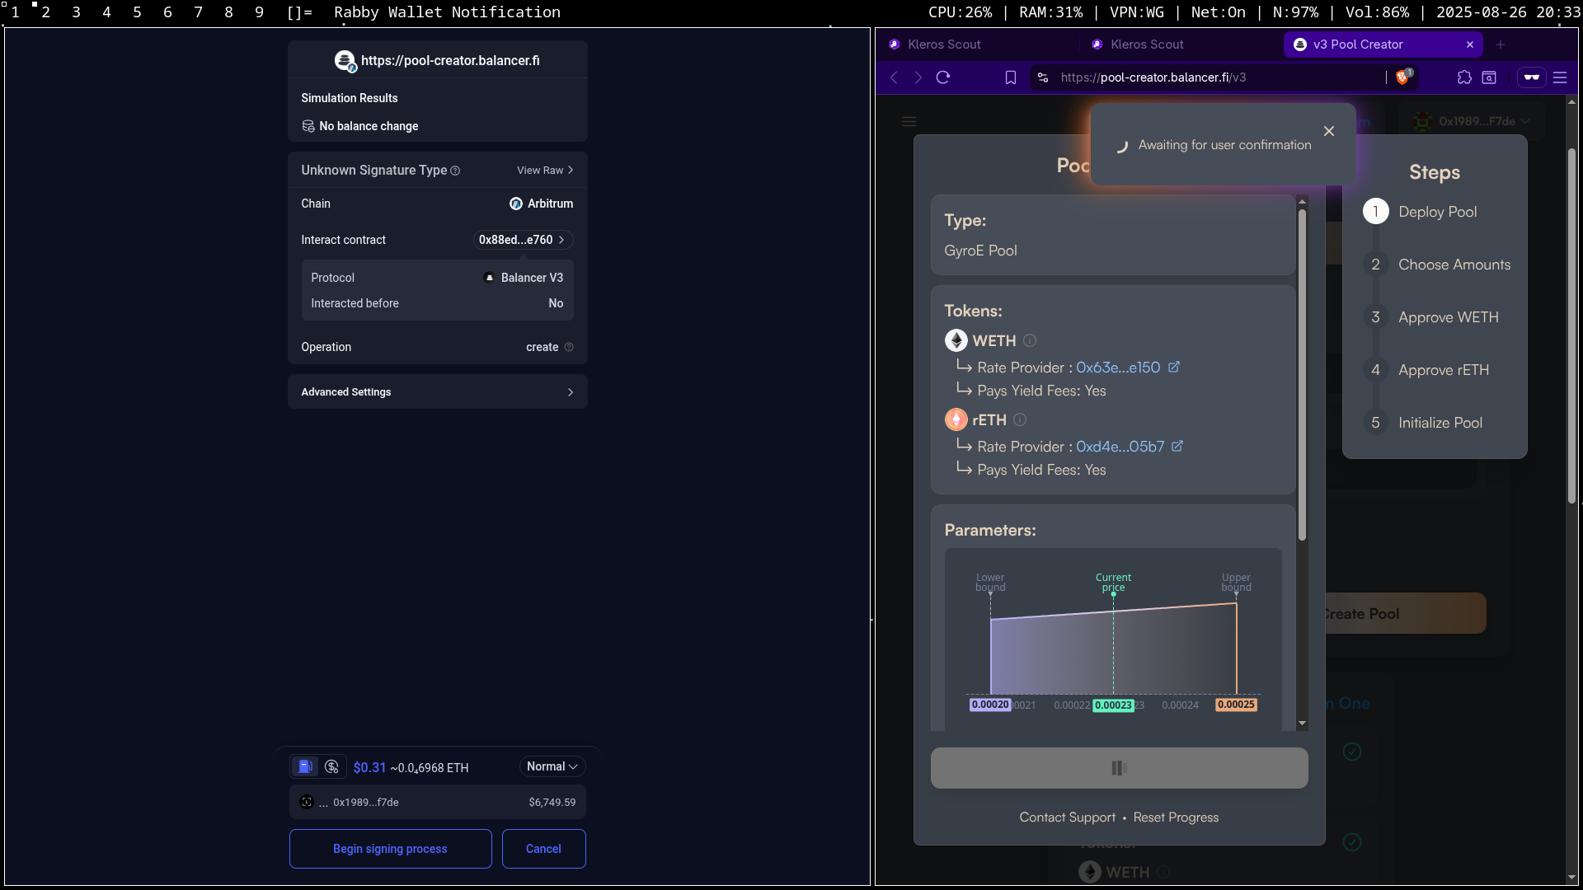
Task: Click the Balancer V3 protocol icon
Action: (x=489, y=278)
